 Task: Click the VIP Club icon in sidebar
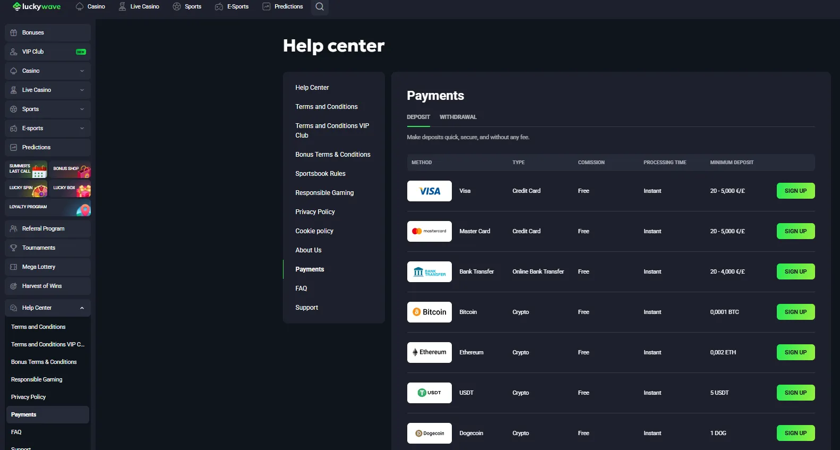[14, 52]
